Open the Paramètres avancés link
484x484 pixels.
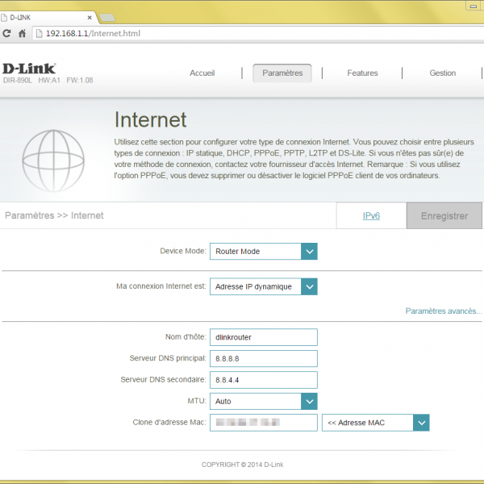(x=443, y=311)
